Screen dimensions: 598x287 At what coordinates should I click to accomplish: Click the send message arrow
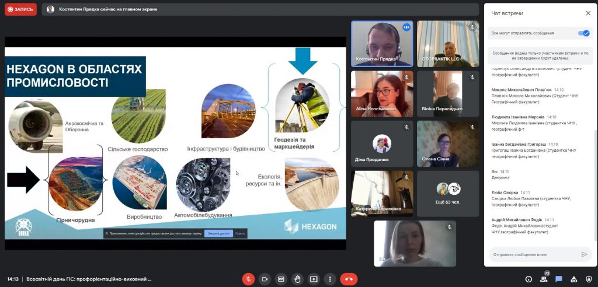click(584, 254)
